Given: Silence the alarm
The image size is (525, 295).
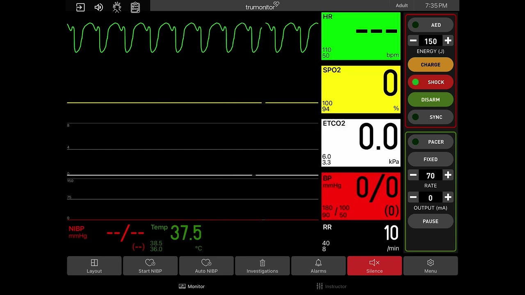Looking at the screenshot, I should point(374,266).
